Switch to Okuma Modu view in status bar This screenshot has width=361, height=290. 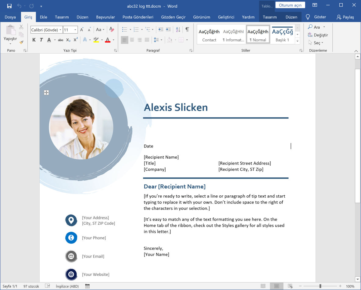point(263,286)
